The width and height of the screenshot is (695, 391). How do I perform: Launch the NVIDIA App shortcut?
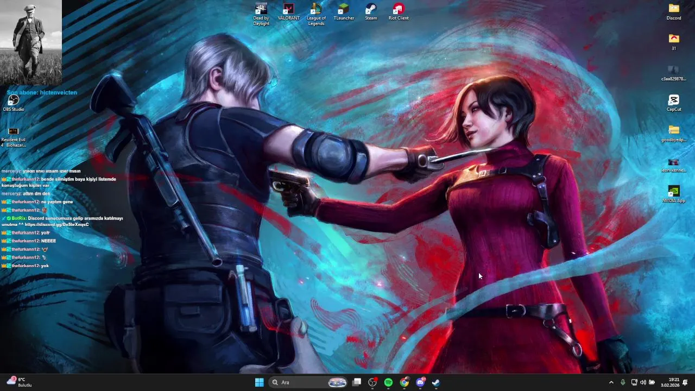[x=674, y=194]
